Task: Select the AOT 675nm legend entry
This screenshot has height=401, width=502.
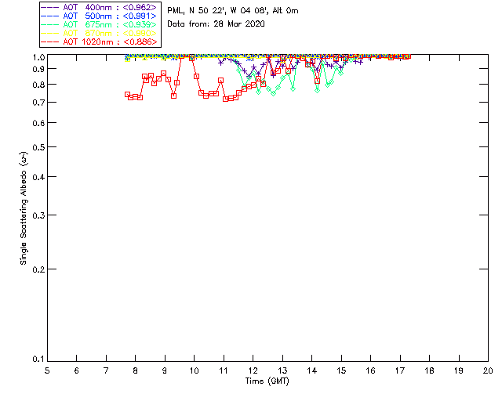Action: pyautogui.click(x=99, y=24)
